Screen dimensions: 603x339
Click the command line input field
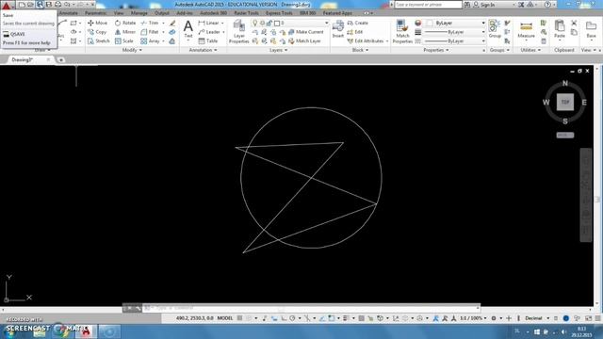(x=312, y=308)
